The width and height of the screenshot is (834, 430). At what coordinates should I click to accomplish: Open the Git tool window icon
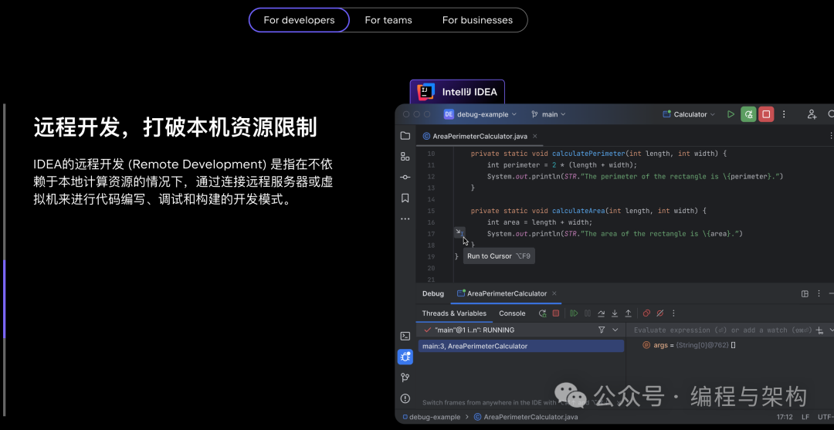(x=405, y=378)
